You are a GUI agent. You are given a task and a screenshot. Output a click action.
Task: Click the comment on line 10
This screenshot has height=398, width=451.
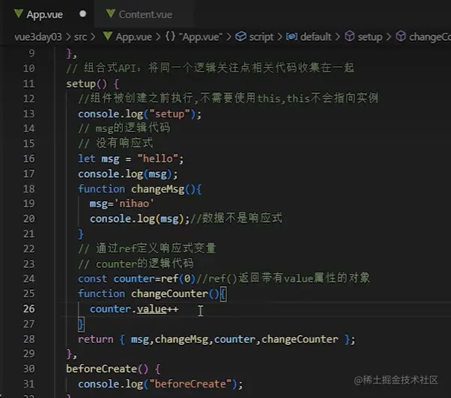point(211,68)
